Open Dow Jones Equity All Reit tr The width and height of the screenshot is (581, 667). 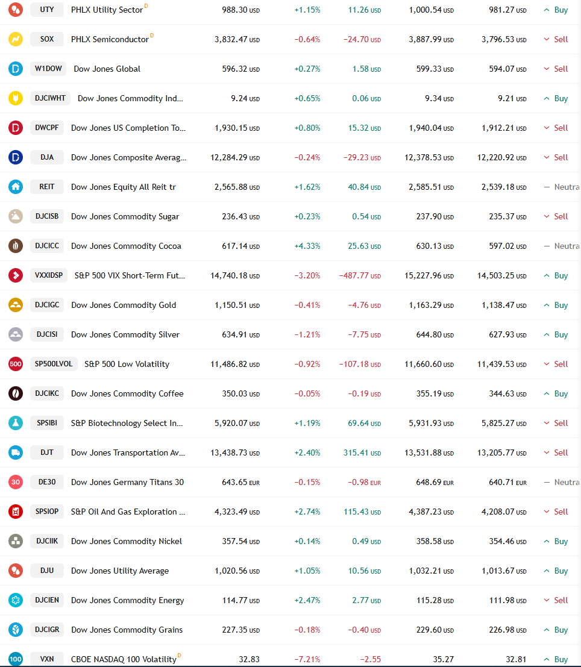click(124, 187)
